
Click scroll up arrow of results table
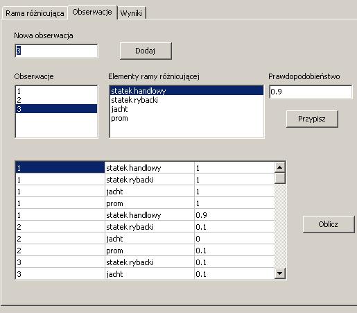coord(280,167)
